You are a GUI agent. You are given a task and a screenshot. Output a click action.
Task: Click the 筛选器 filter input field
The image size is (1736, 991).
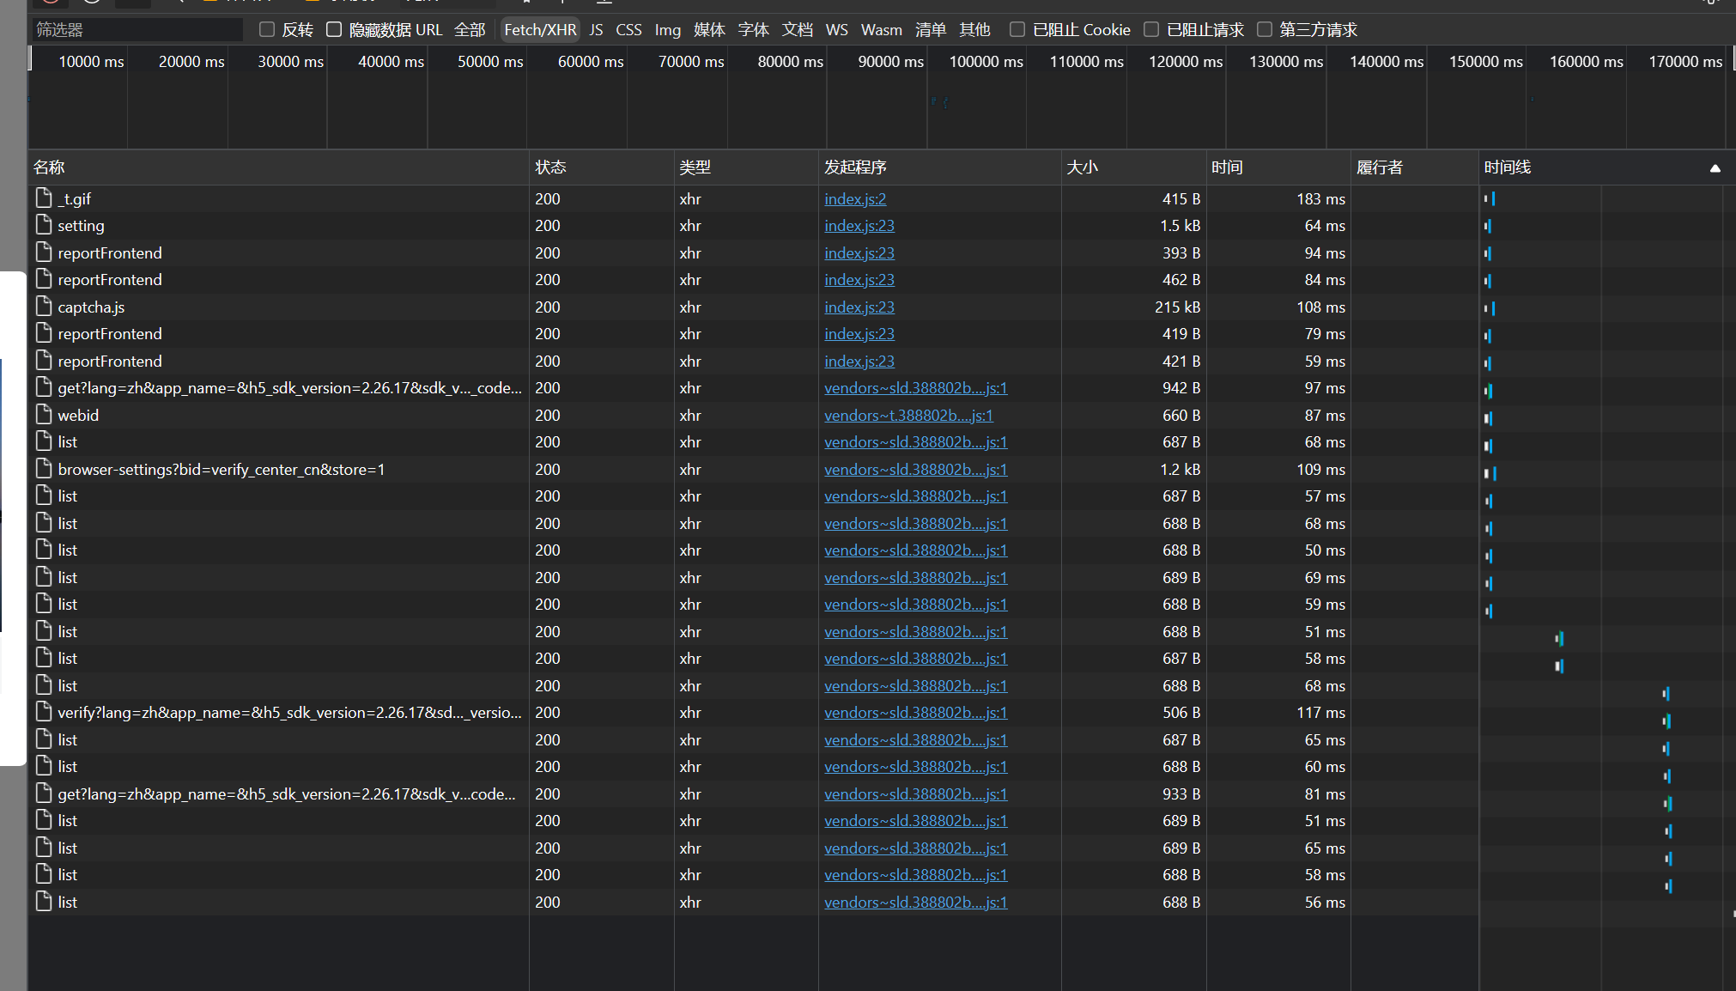(137, 30)
